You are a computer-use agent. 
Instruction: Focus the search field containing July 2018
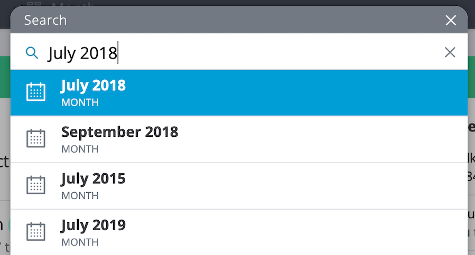[239, 52]
